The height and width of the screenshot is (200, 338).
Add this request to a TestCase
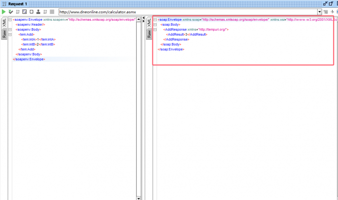coord(10,12)
